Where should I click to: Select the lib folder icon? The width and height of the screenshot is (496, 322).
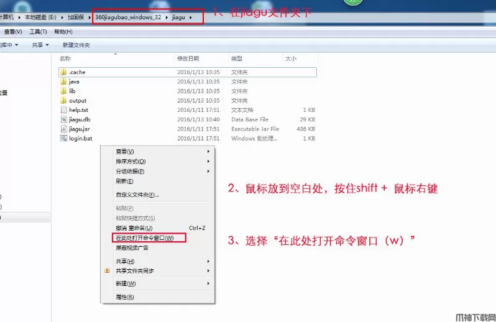(63, 91)
